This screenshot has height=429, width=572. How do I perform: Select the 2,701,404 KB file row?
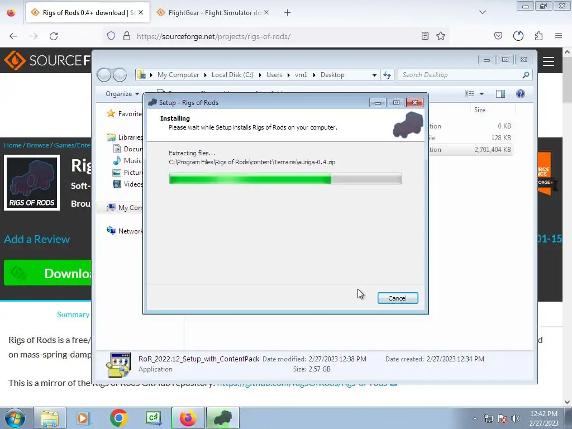(470, 150)
